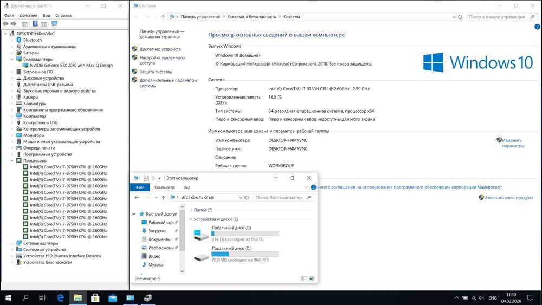Click Explorer sidebar scroll down arrow
This screenshot has height=305, width=542.
pyautogui.click(x=182, y=271)
